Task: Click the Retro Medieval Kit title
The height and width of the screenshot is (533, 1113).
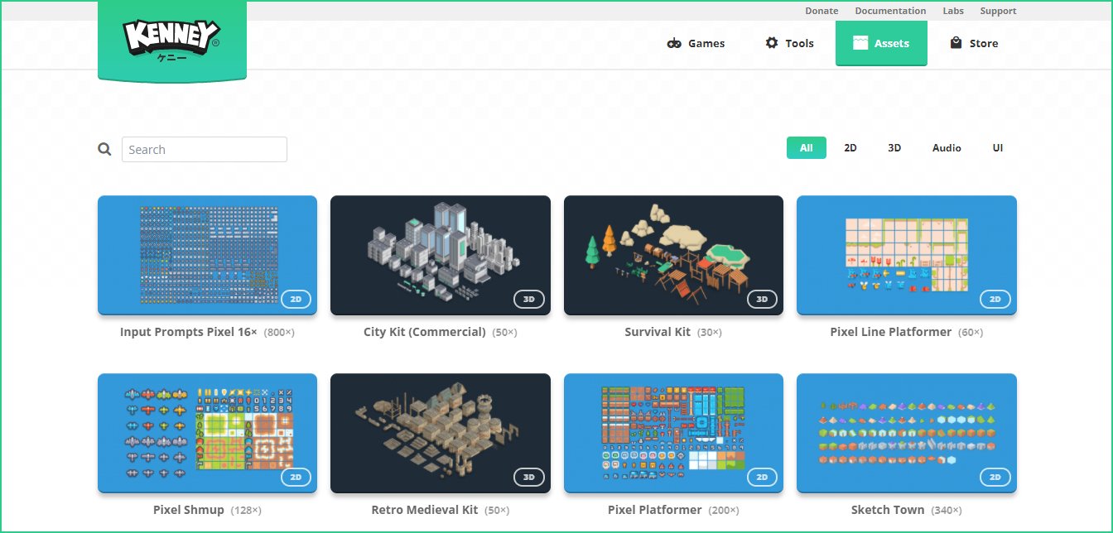Action: 425,510
